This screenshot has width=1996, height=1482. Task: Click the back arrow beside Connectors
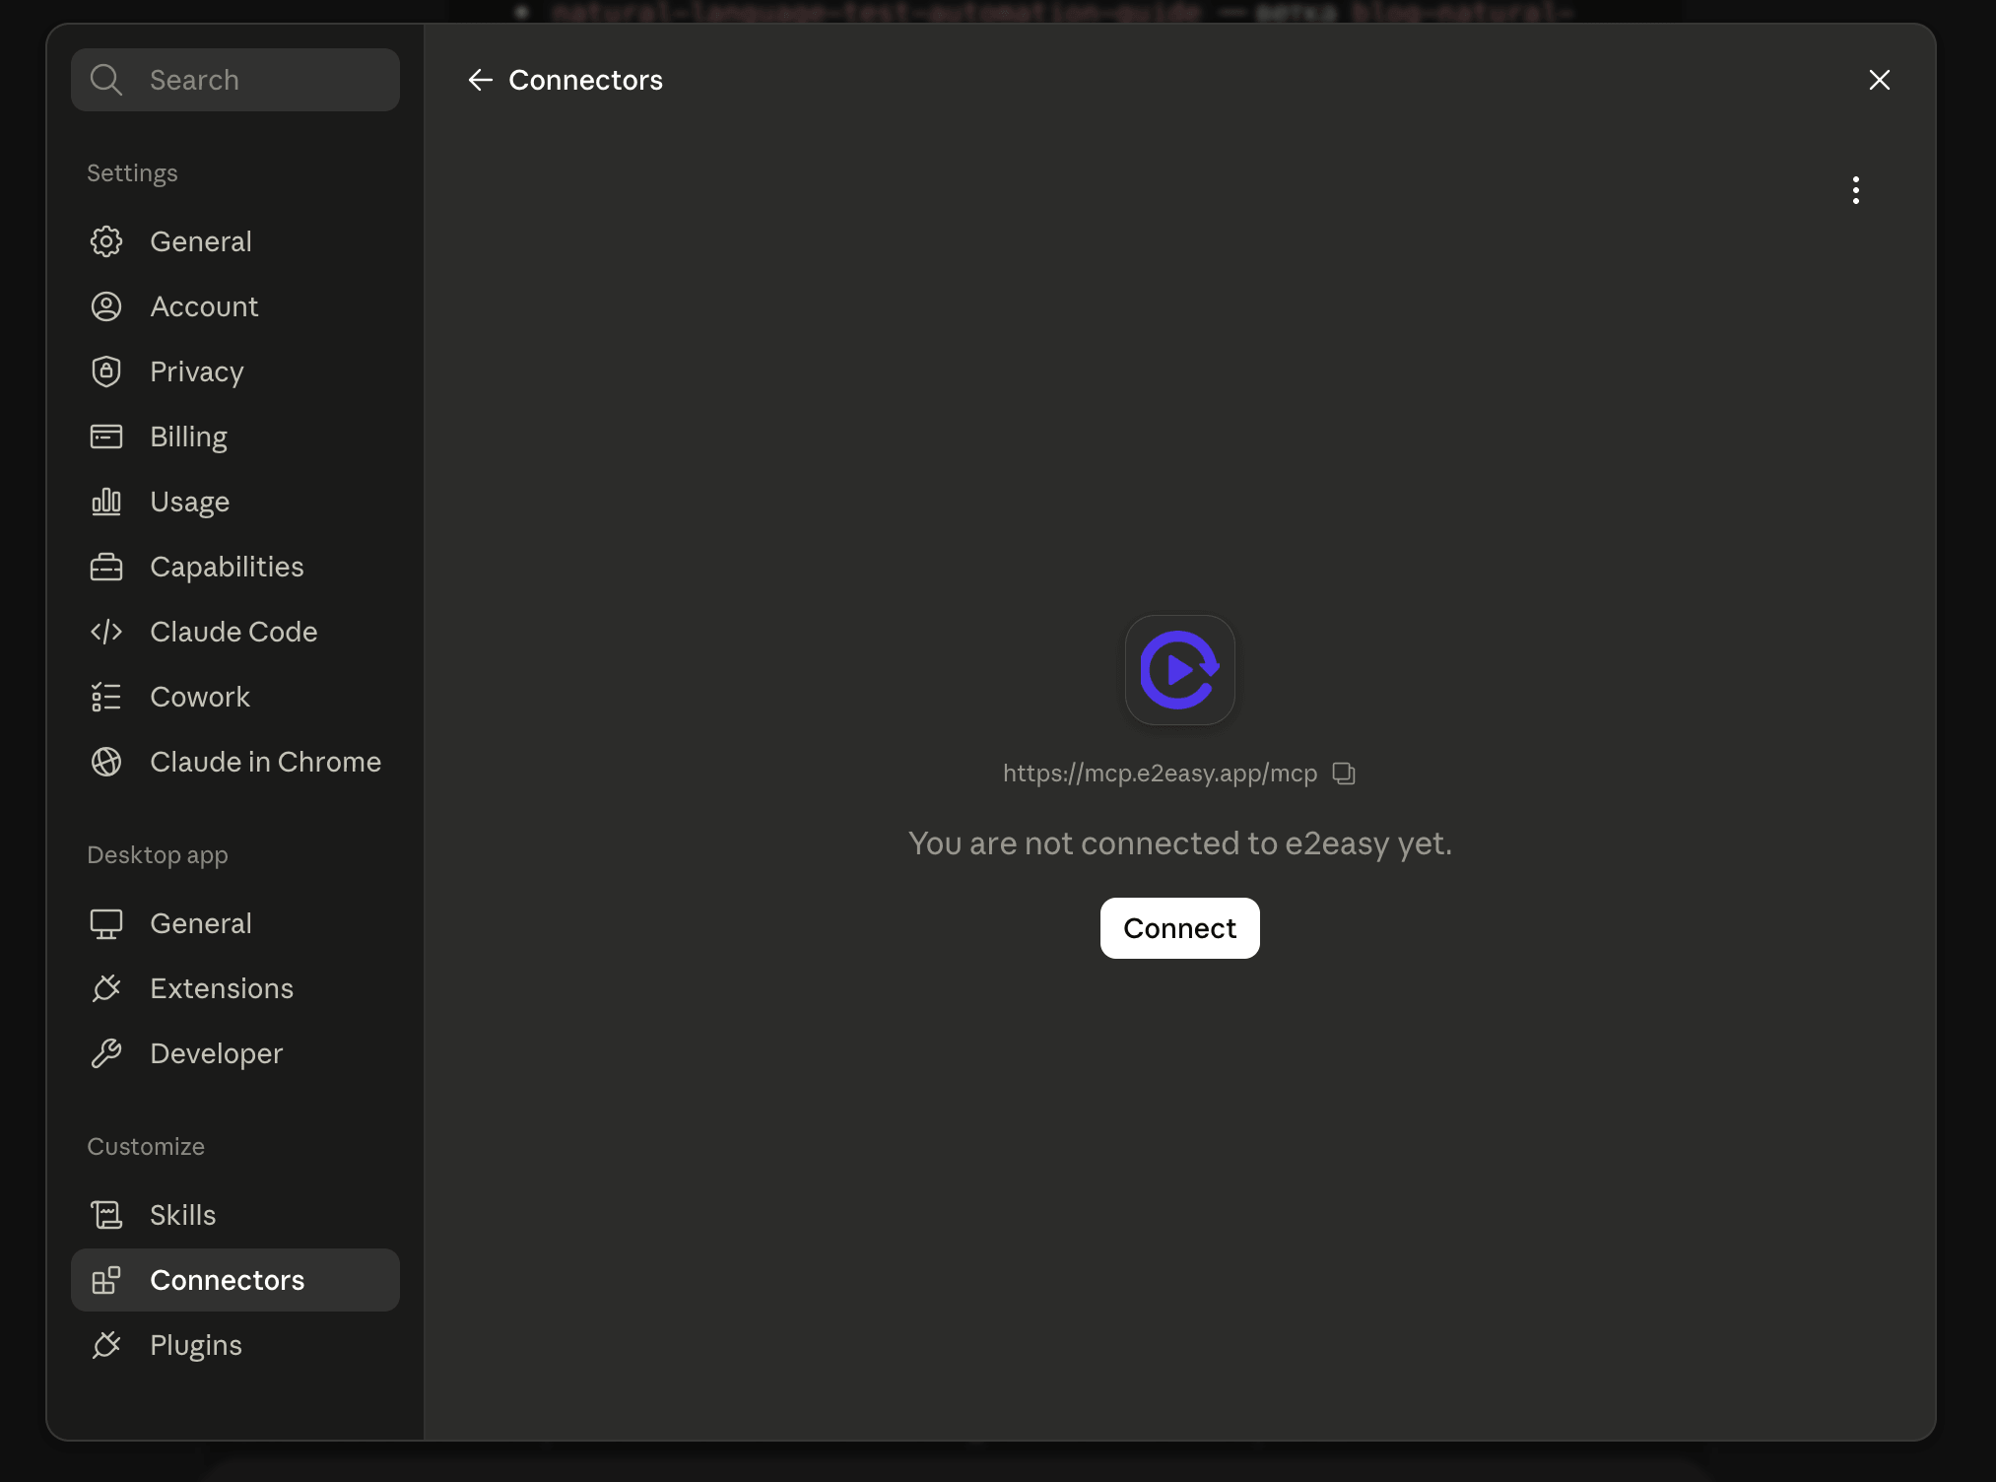pos(480,80)
